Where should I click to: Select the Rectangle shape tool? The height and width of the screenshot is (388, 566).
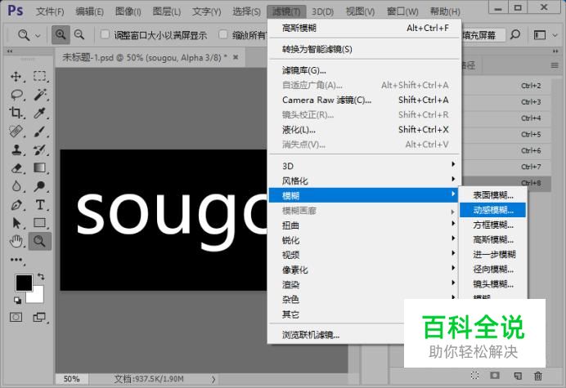pyautogui.click(x=40, y=223)
